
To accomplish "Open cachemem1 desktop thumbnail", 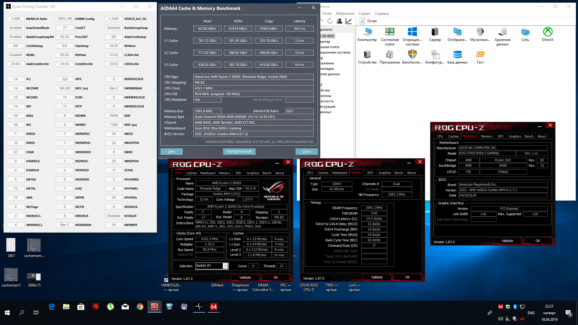I will click(x=11, y=275).
